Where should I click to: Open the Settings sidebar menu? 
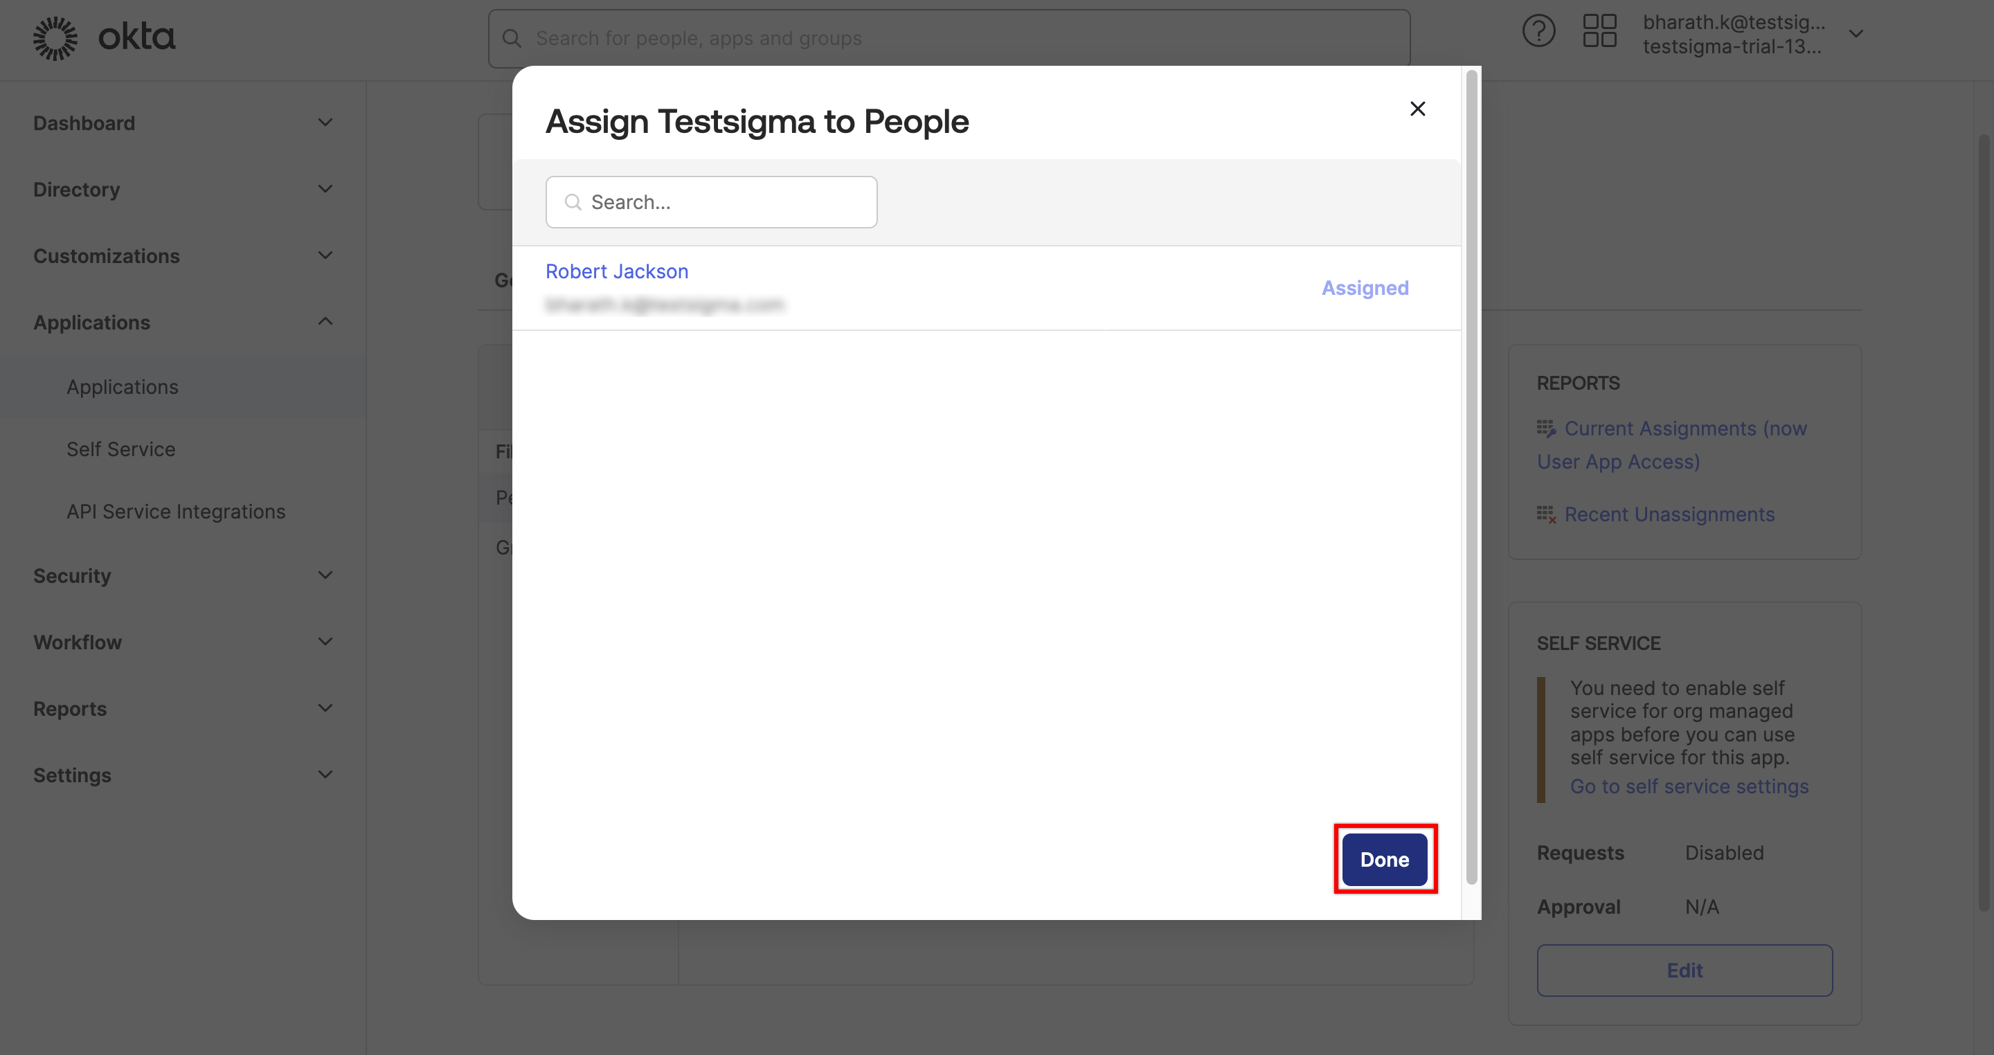72,774
